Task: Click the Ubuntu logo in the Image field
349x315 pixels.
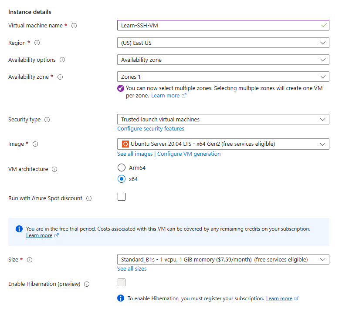Action: (124, 144)
